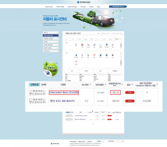This screenshot has height=147, width=167.
Task: Select highlighted 자동차 표시연비 검색 sidebar item
Action: 51,35
